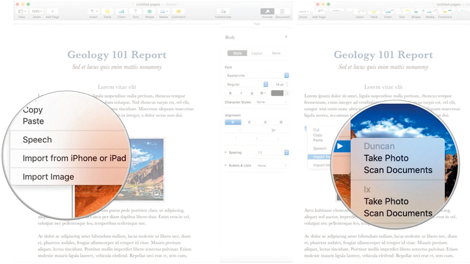Open the Character Styles dropdown

click(x=271, y=102)
